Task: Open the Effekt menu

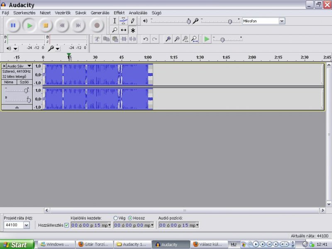Action: 119,13
